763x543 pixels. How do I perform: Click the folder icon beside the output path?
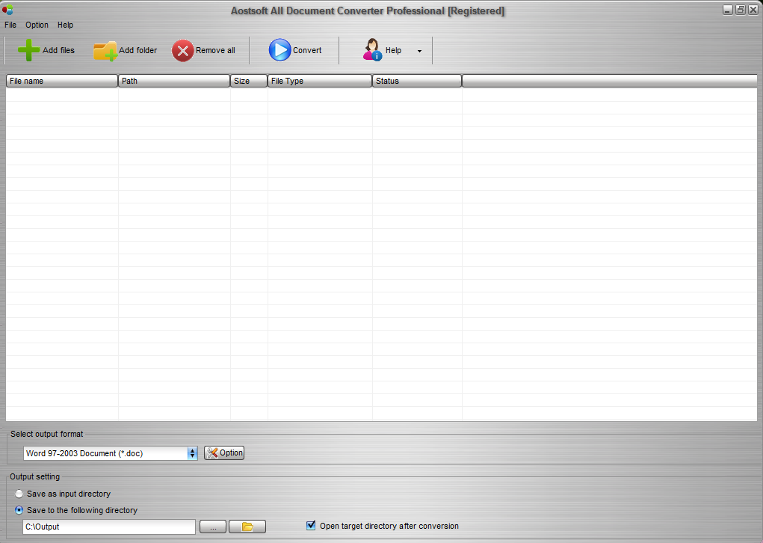tap(247, 527)
